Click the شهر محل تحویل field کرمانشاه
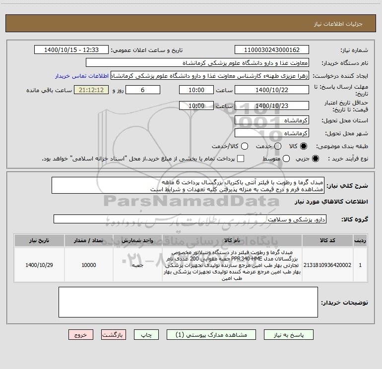This screenshot has height=369, width=382. (x=272, y=133)
